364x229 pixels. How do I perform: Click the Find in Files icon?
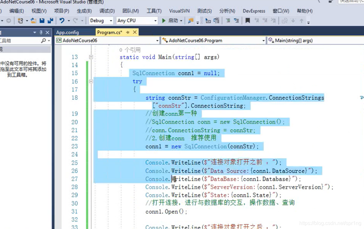pos(190,21)
